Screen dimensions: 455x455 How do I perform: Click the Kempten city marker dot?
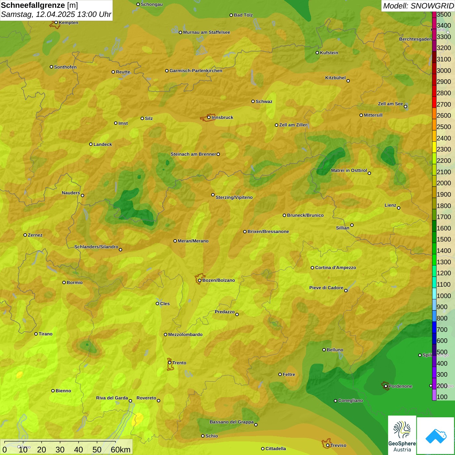tap(56, 22)
